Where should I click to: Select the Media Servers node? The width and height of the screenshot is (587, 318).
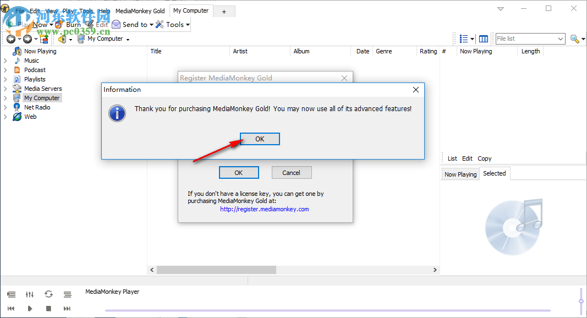click(x=43, y=89)
